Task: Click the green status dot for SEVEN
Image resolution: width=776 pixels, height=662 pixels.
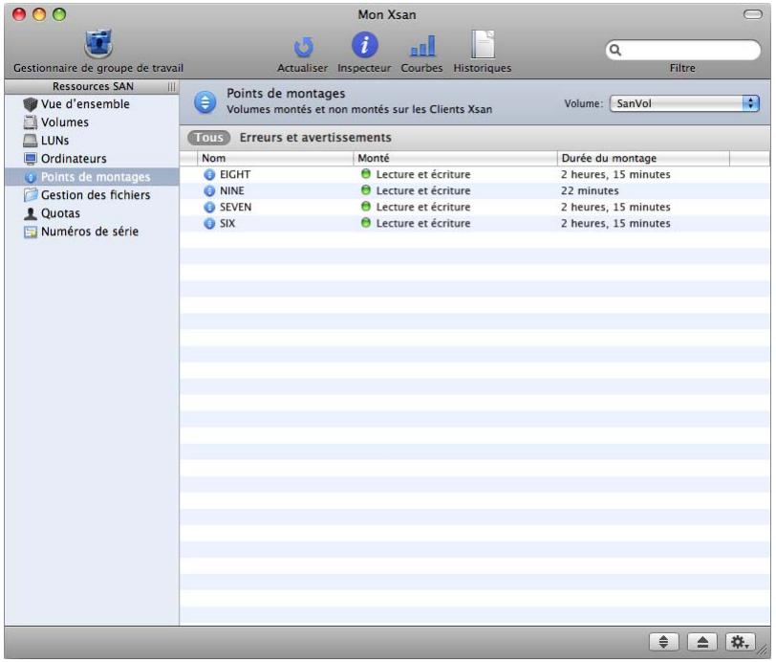Action: [x=366, y=207]
